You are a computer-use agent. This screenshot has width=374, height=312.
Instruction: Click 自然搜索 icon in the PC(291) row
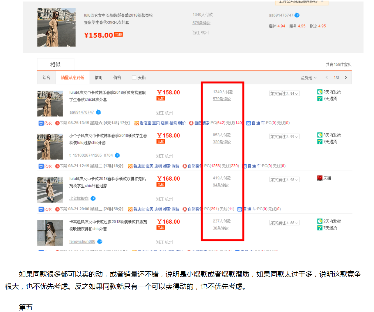[x=185, y=209]
